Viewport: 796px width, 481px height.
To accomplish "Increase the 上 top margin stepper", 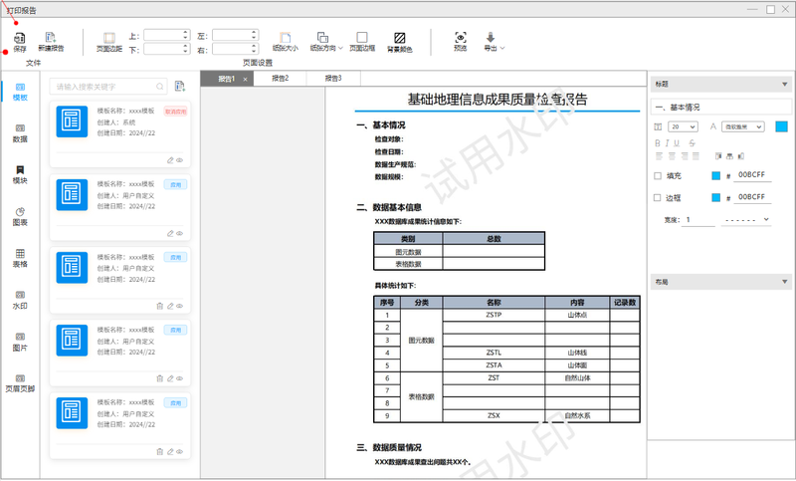I will 185,33.
